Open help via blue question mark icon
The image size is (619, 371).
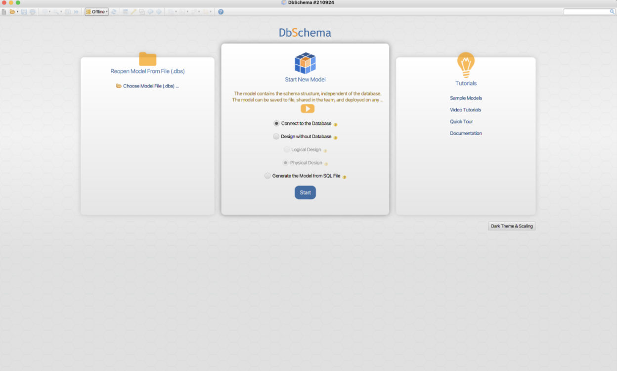tap(221, 12)
